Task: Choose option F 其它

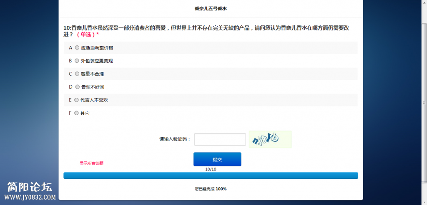Action: 76,113
